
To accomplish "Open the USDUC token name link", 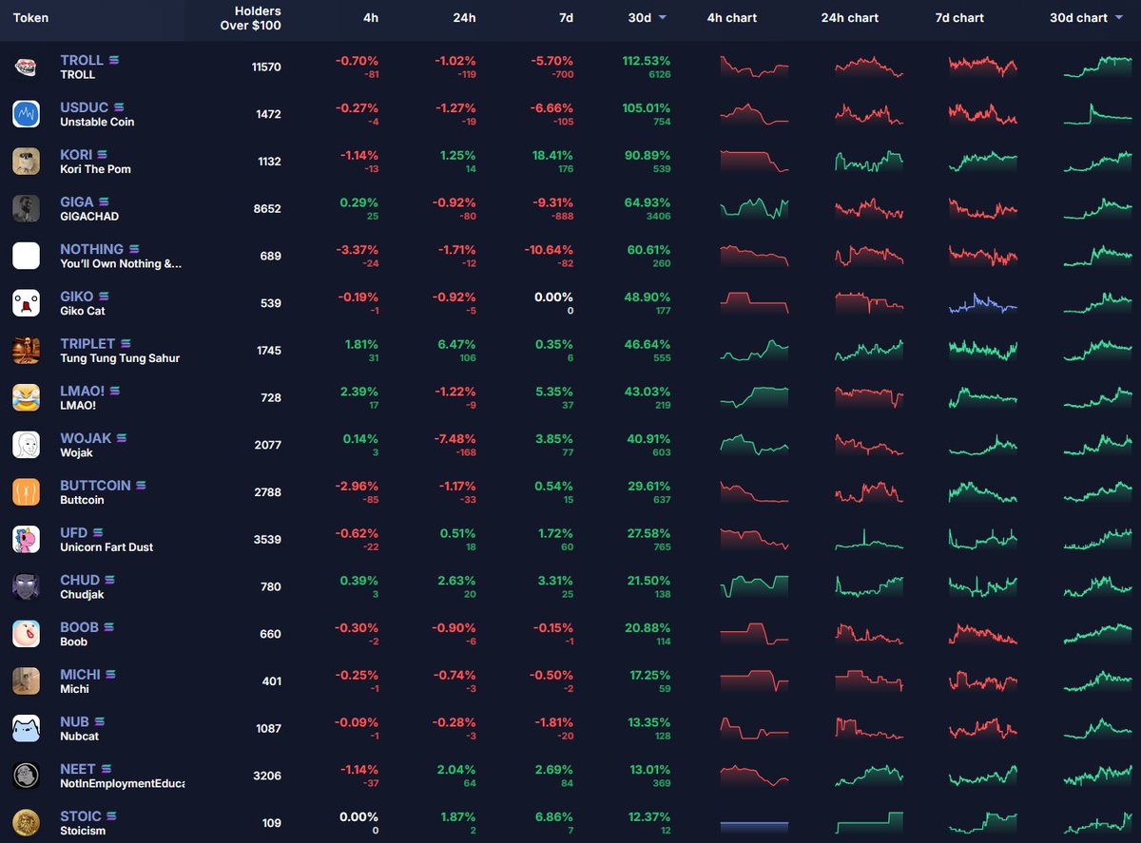I will tap(85, 107).
